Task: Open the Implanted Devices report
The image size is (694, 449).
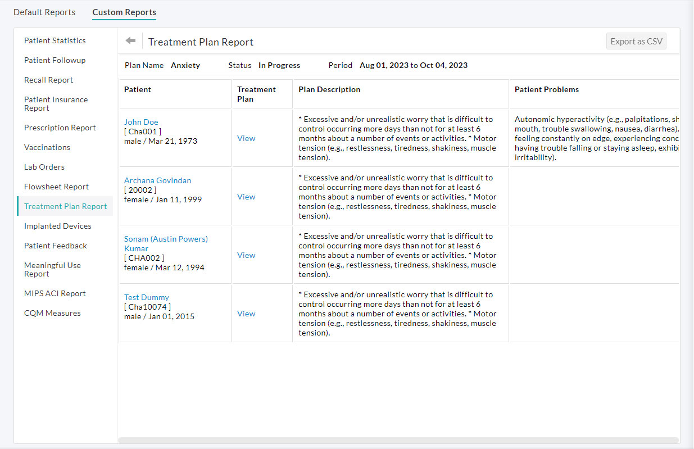Action: coord(57,226)
